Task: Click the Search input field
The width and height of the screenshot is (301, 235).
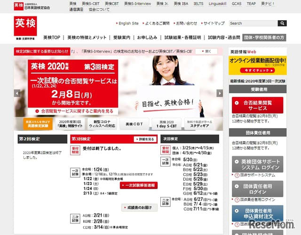Action: point(253,23)
